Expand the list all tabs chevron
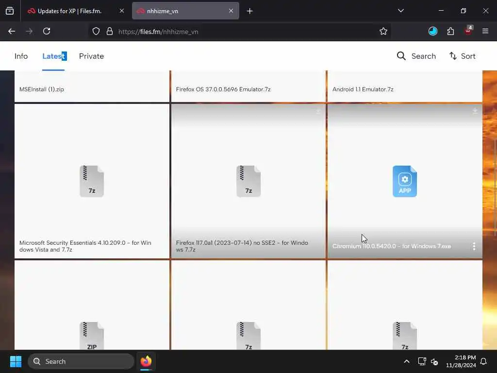The height and width of the screenshot is (373, 497). (400, 11)
